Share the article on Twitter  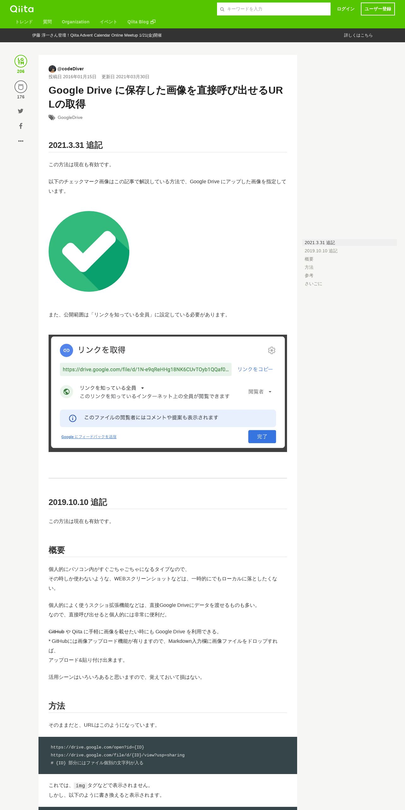coord(21,111)
